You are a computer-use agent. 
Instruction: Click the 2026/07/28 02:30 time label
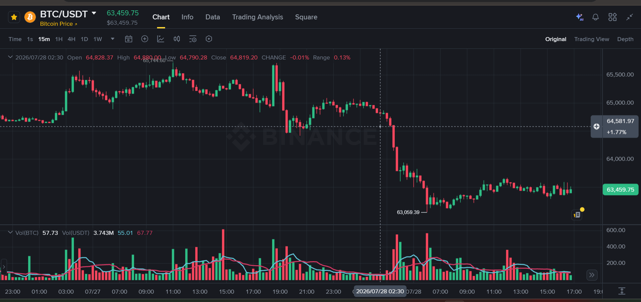[x=380, y=291]
